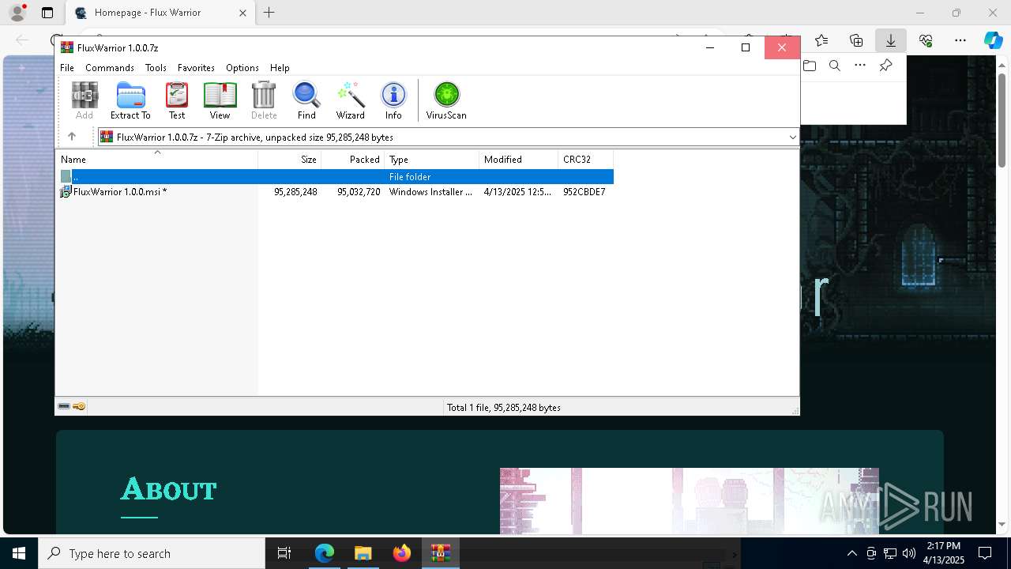This screenshot has width=1011, height=569.
Task: Expand the archive path dropdown arrow
Action: (x=792, y=137)
